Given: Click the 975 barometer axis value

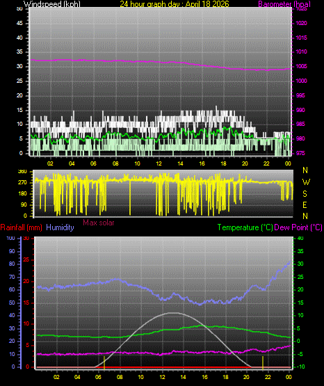Looking at the screenshot, I should 300,153.
